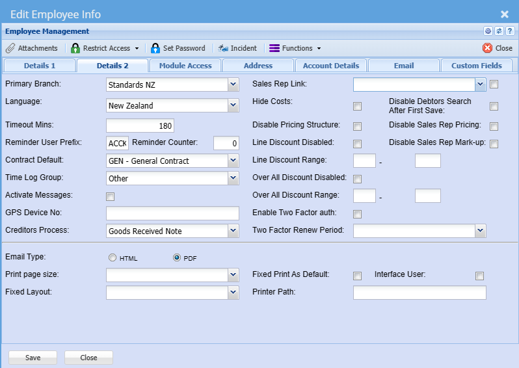Open the Custom Fields tab
The width and height of the screenshot is (519, 368).
477,66
